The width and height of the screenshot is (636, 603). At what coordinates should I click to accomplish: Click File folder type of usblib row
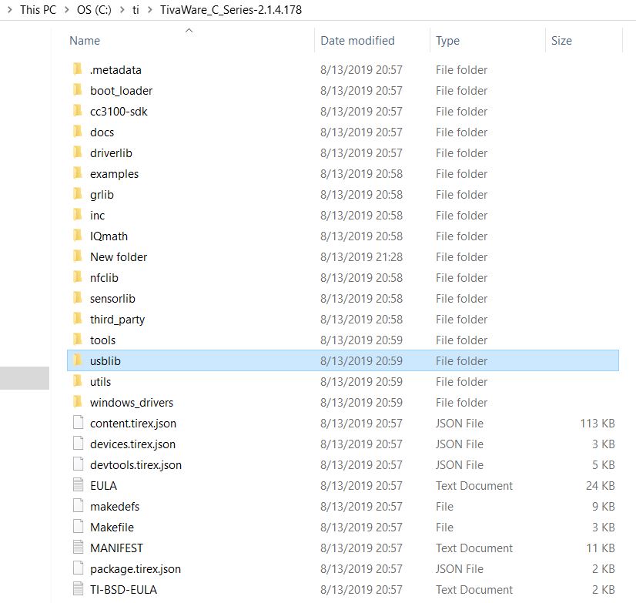tap(461, 360)
